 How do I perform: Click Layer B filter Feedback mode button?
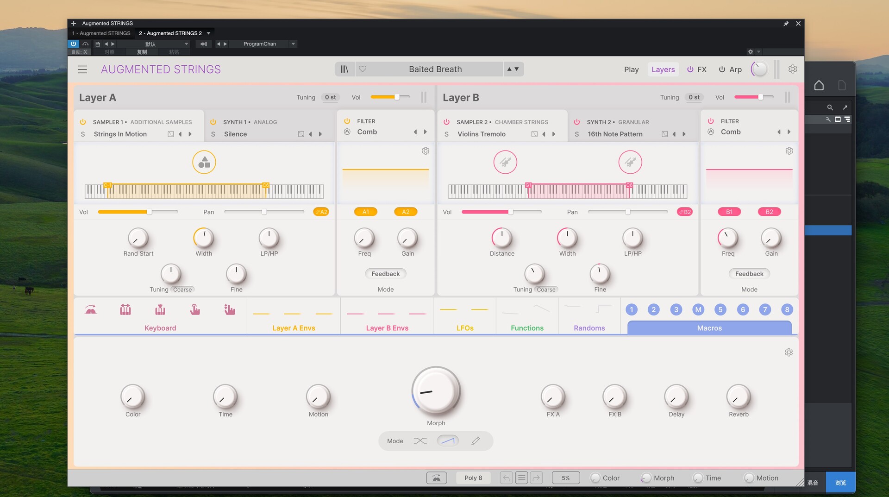749,274
